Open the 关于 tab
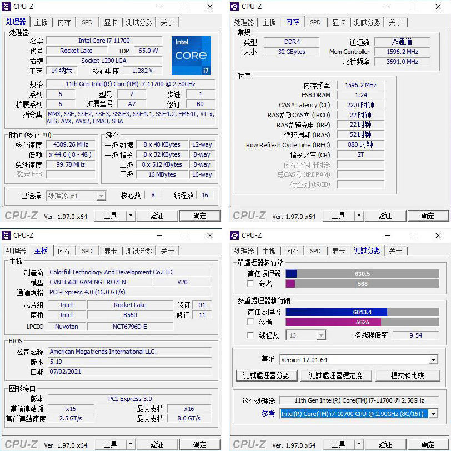 168,22
